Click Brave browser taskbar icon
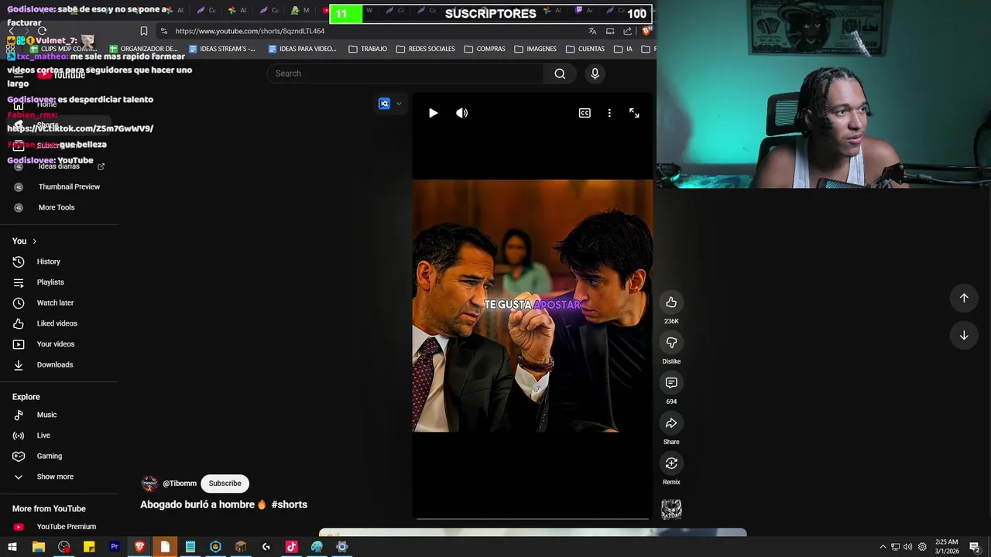991x557 pixels. point(139,547)
